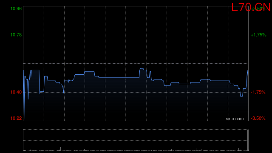Click the +1.75% percentage label
272x153 pixels.
click(258, 35)
